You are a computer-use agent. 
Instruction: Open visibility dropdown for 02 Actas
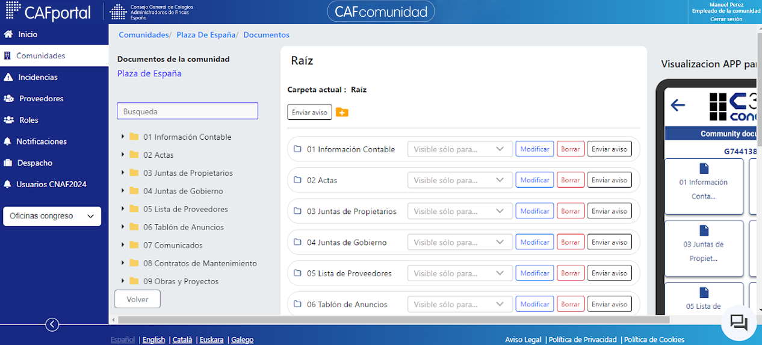(x=460, y=180)
